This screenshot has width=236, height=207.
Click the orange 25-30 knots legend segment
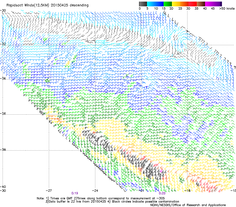click(x=184, y=4)
